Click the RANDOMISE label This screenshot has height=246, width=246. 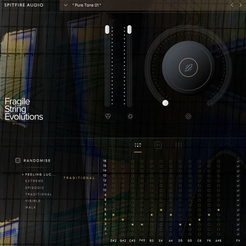coord(37,160)
